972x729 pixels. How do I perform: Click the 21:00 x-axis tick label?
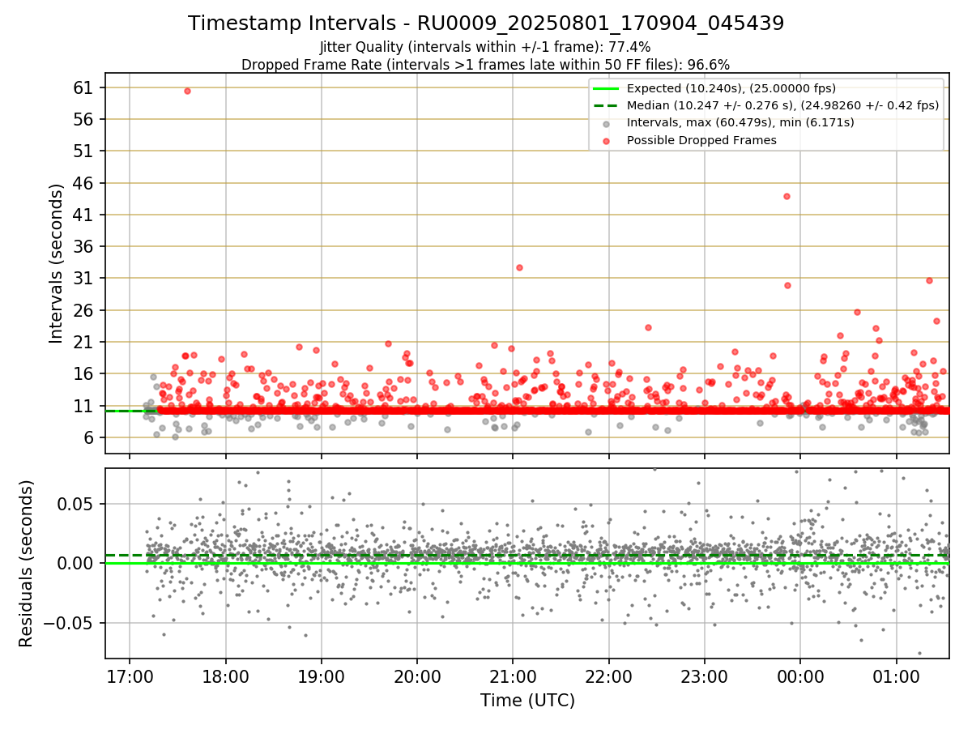(x=513, y=677)
